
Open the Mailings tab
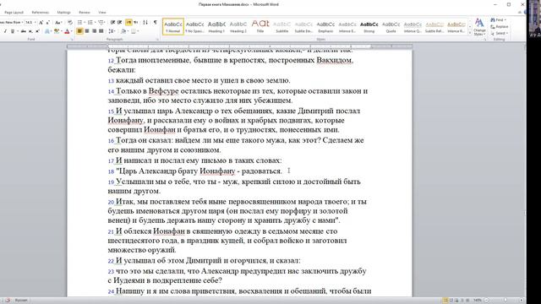pyautogui.click(x=64, y=13)
